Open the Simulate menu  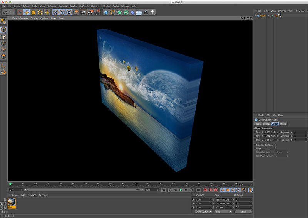pos(63,6)
